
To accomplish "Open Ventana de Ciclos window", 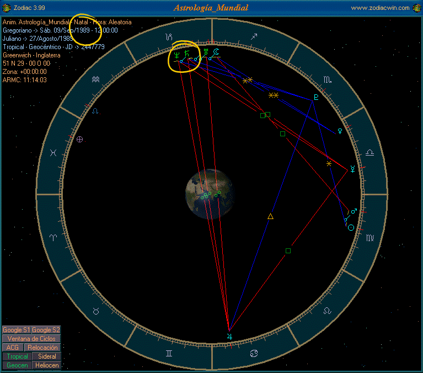I will [x=31, y=339].
